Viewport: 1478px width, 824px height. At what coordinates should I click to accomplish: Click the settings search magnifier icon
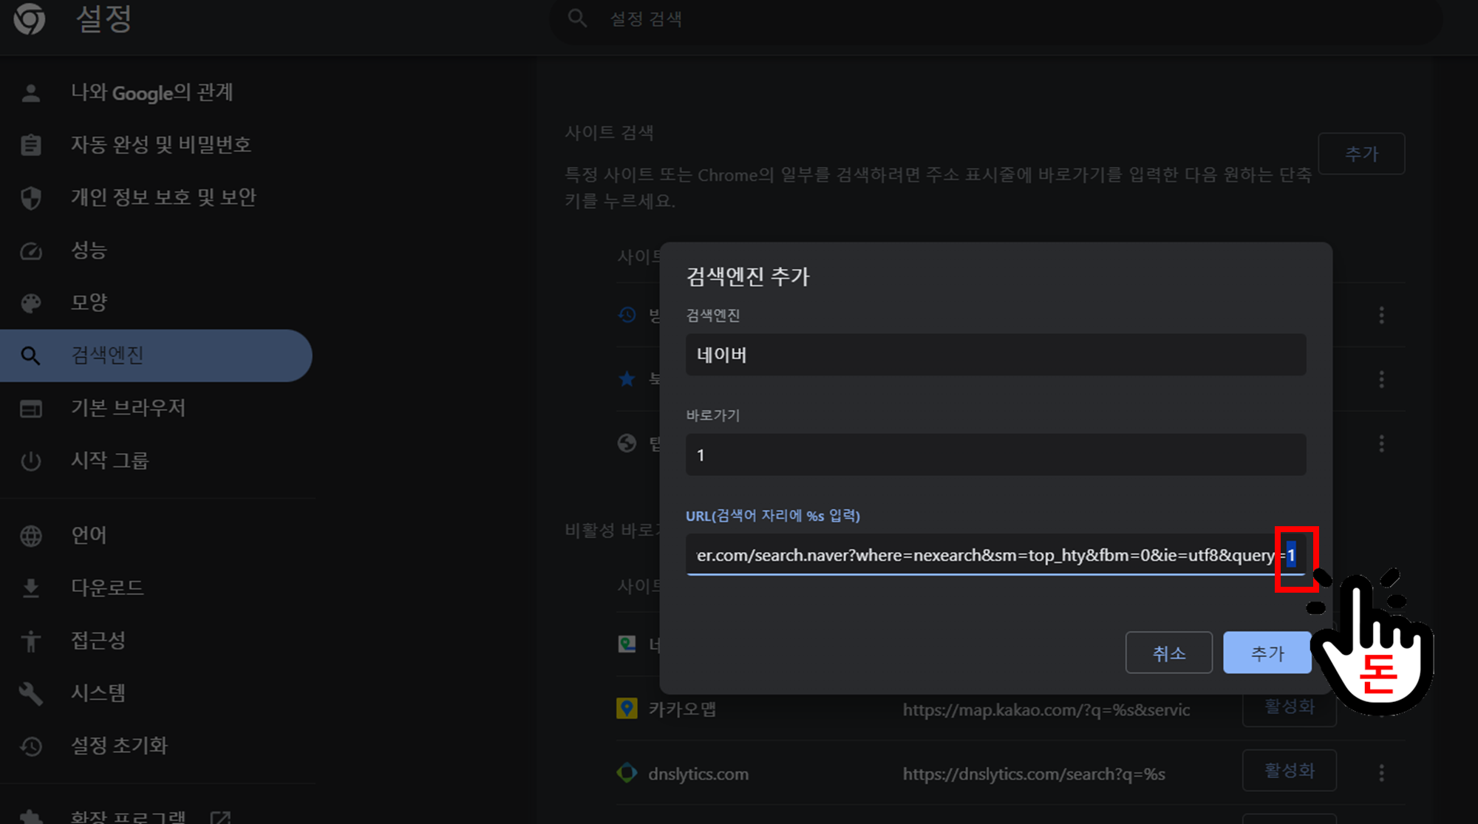577,18
